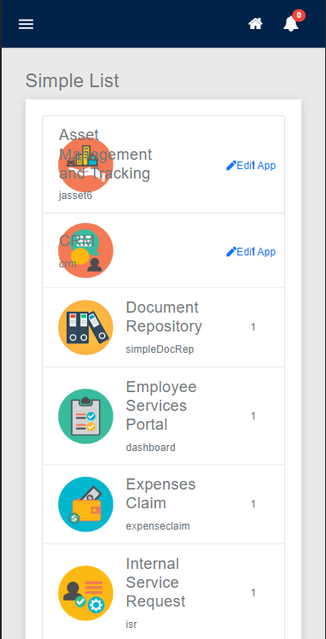
Task: Open the notifications bell
Action: click(291, 24)
